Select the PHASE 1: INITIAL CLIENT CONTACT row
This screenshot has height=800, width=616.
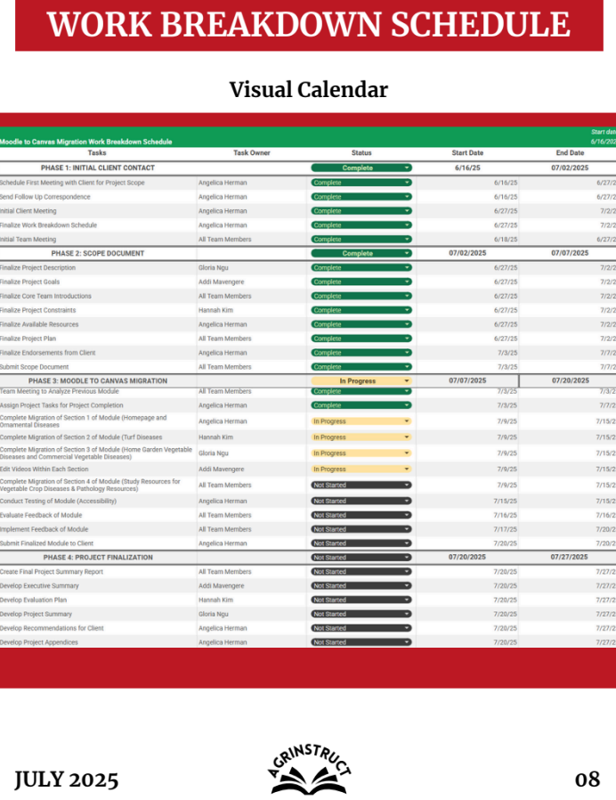tap(308, 167)
